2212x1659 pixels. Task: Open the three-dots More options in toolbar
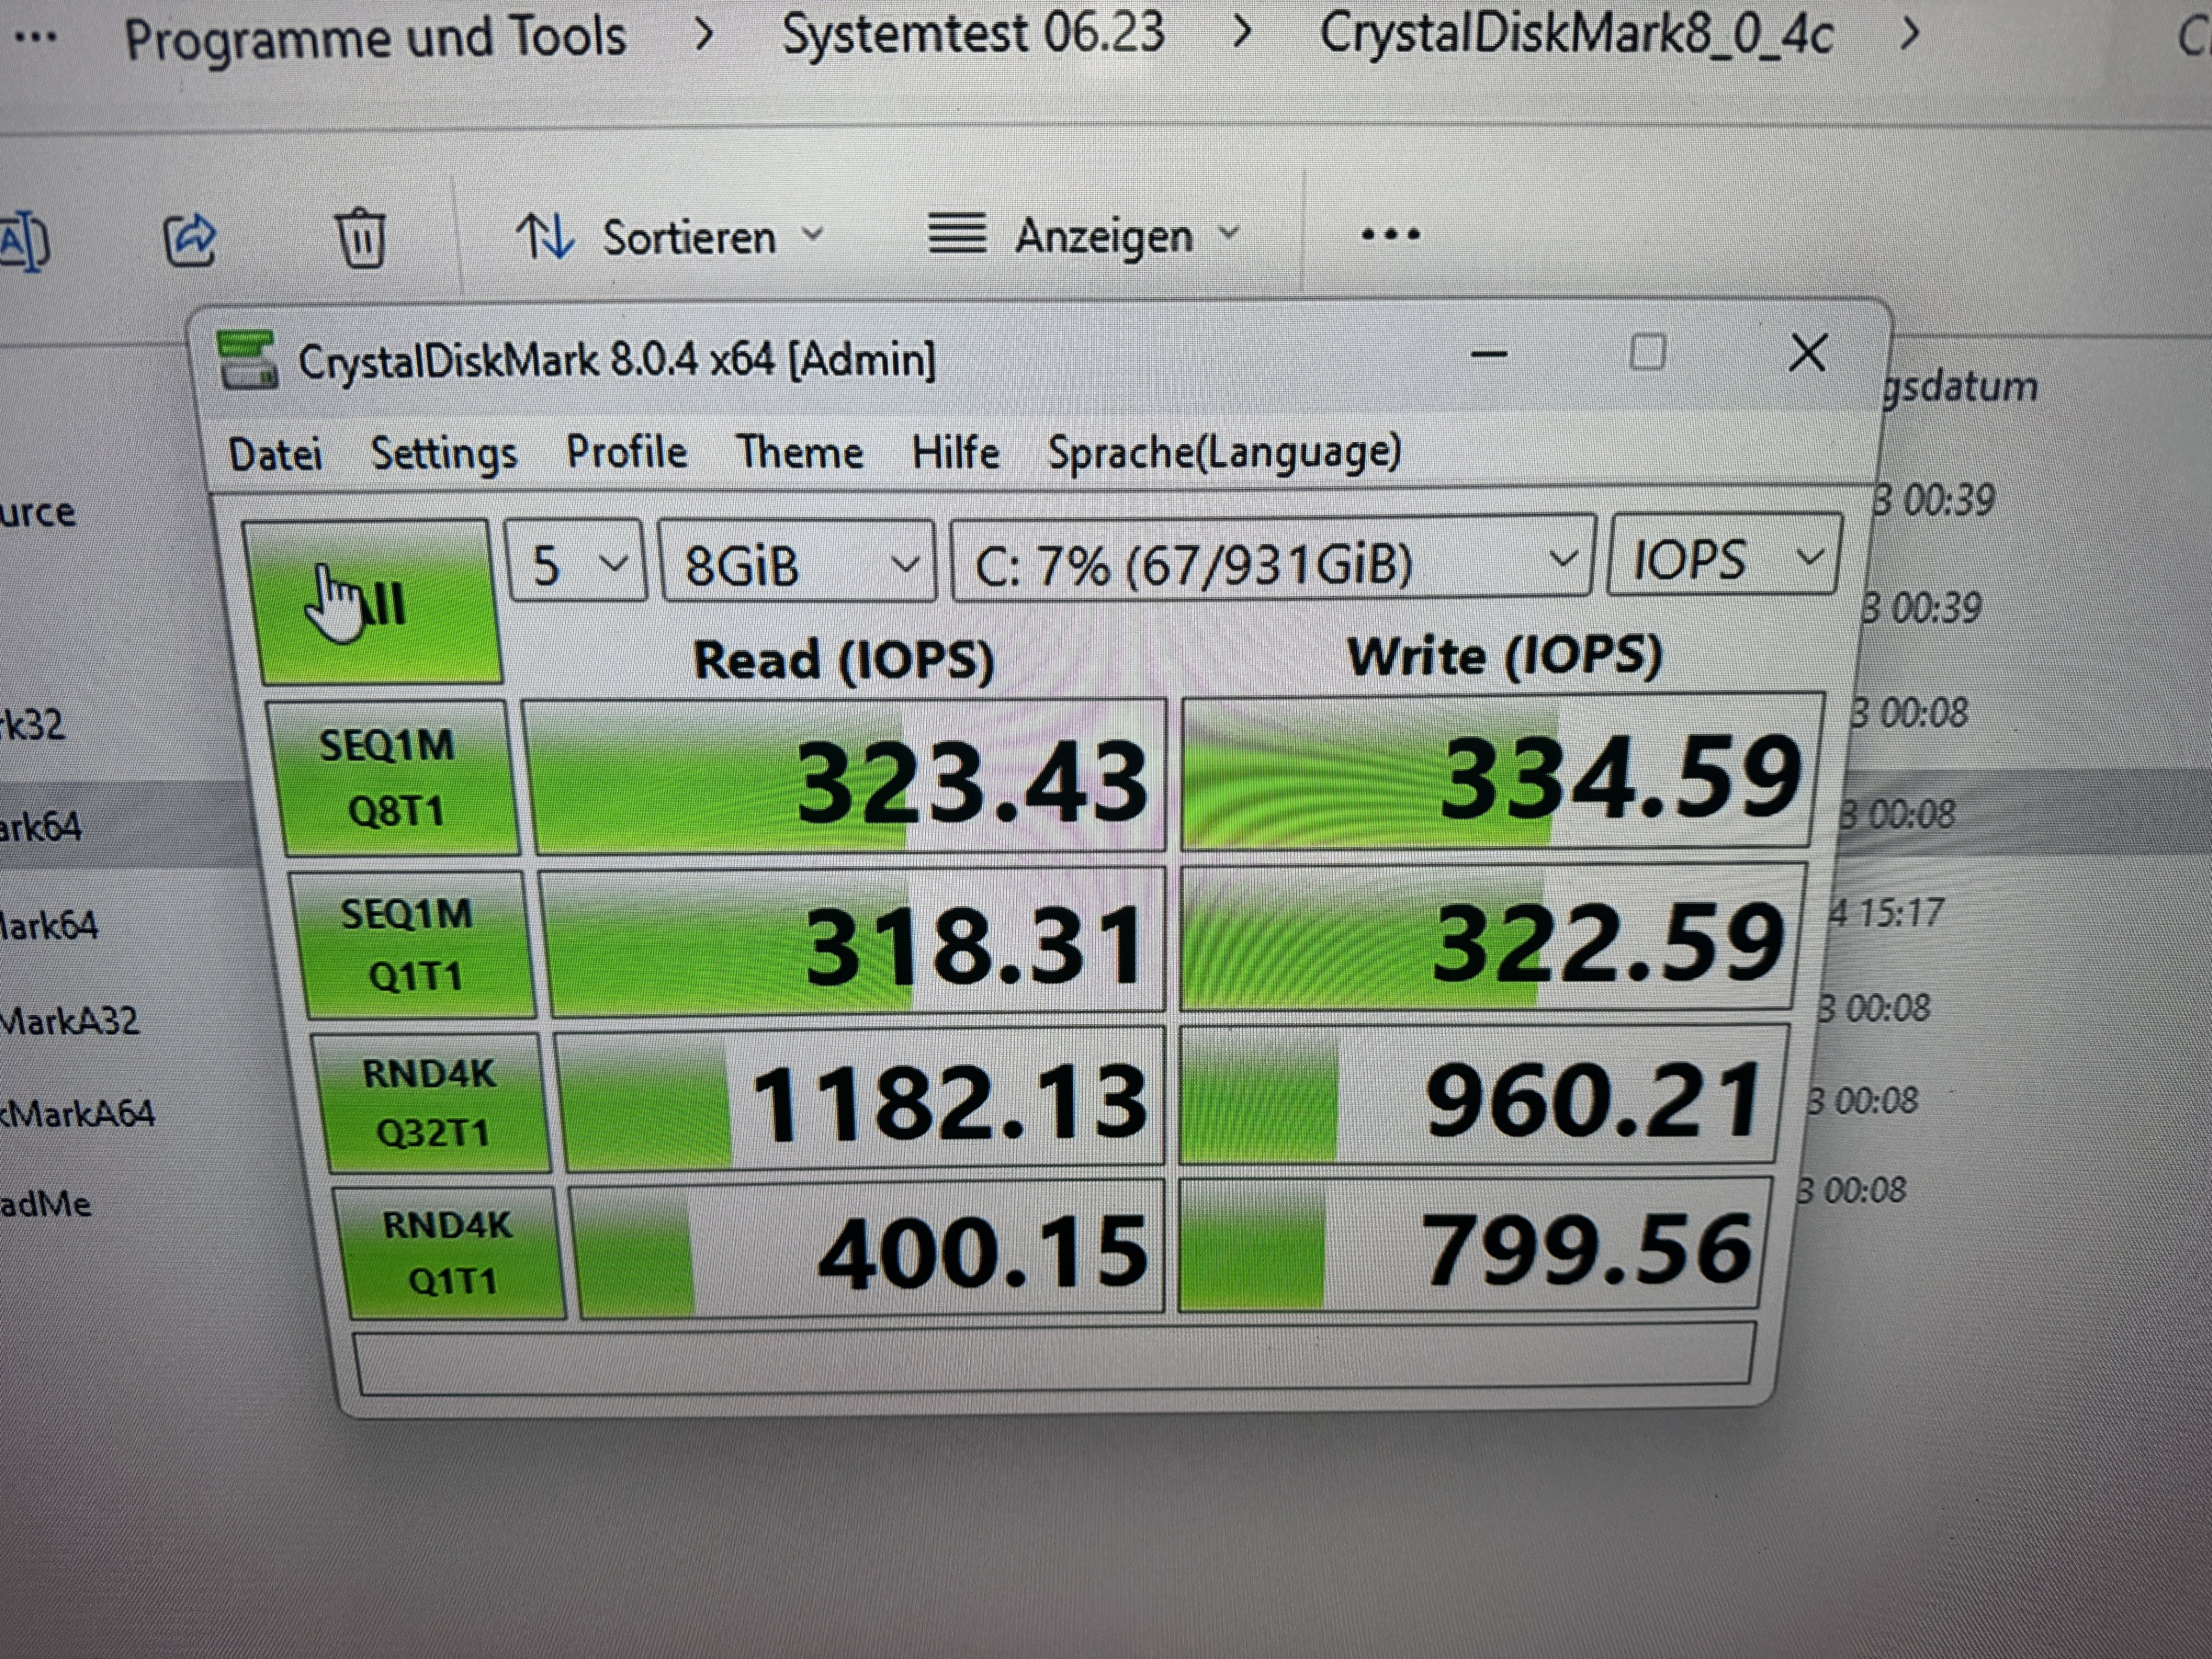click(1390, 235)
